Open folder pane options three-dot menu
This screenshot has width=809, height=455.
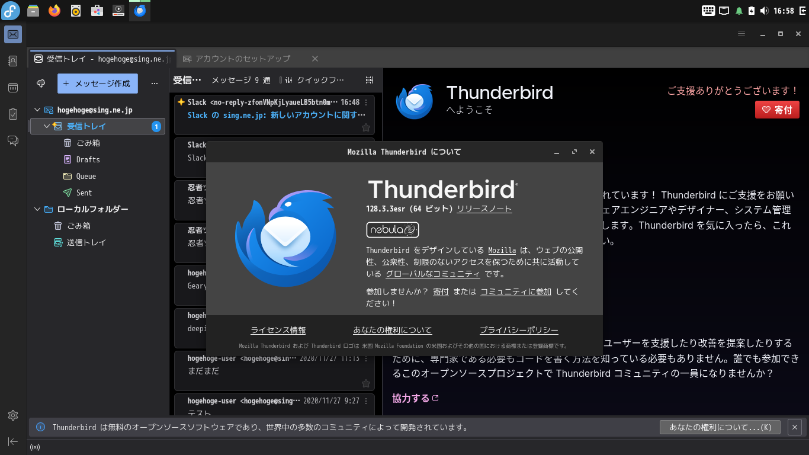coord(155,84)
